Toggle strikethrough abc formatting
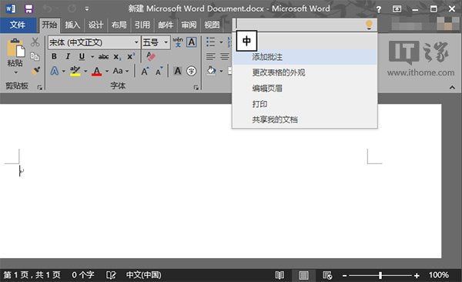The image size is (462, 282). coord(103,57)
